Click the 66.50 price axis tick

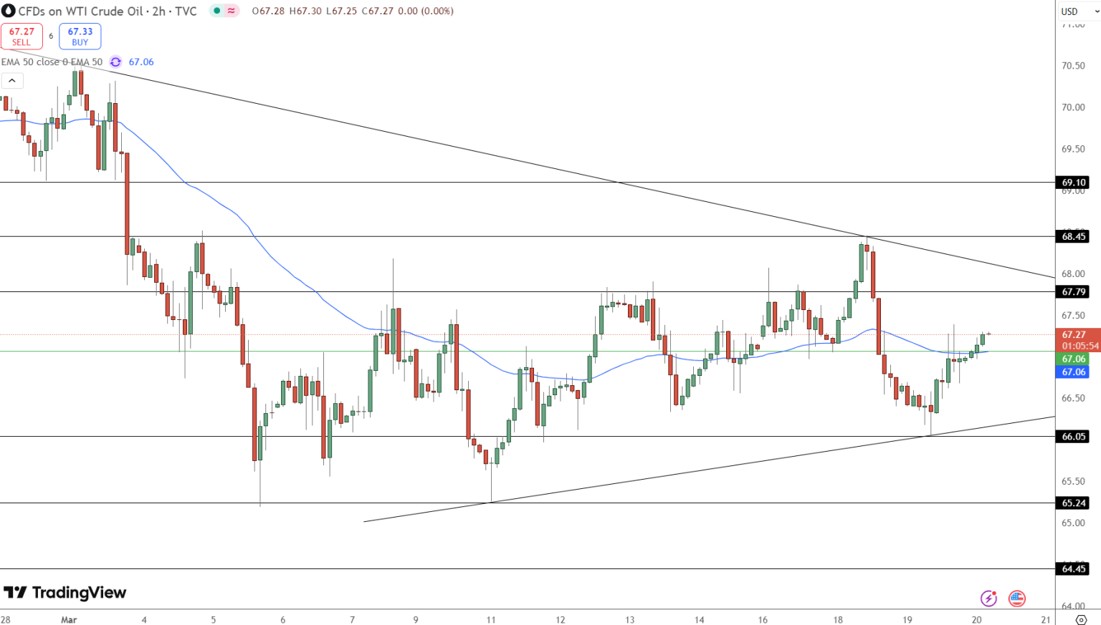coord(1073,398)
